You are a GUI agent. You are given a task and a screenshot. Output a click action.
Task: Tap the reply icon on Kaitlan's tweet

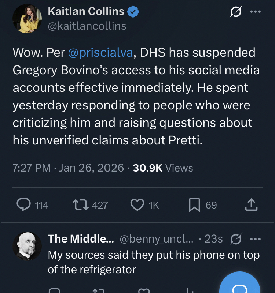coord(23,205)
